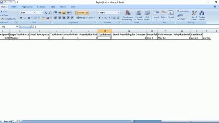Image resolution: width=219 pixels, height=123 pixels.
Task: Click the Redo arrow icon
Action: [x=11, y=2]
